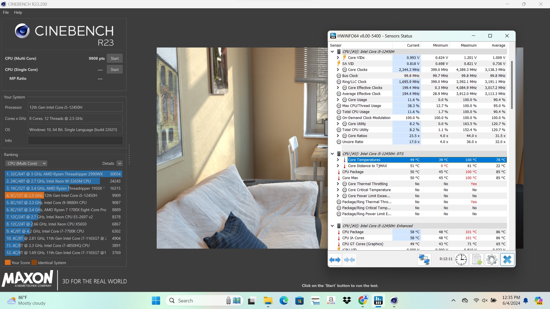Open Microsoft Store taskbar icon
The image size is (550, 309).
[x=300, y=300]
